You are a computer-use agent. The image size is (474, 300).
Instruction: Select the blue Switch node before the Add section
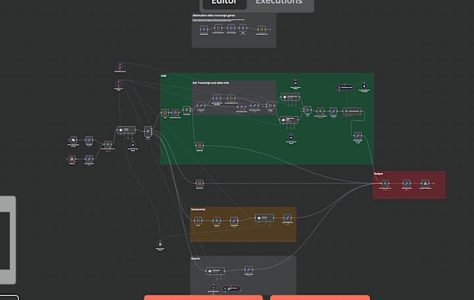[148, 132]
